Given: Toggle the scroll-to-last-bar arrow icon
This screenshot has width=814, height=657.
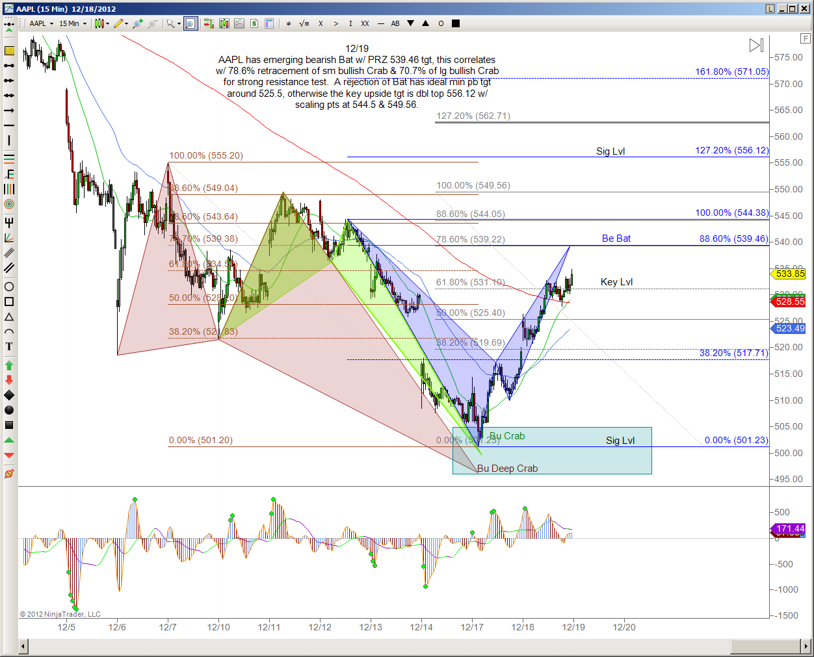Looking at the screenshot, I should click(x=756, y=45).
